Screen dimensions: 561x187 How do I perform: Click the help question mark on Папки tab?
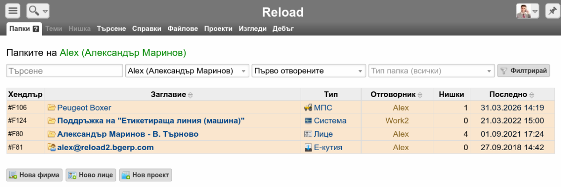36,29
